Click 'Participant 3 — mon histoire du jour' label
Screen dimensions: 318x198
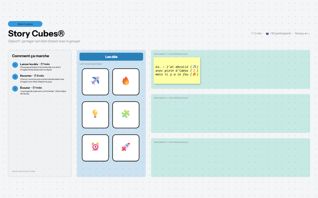click(171, 142)
